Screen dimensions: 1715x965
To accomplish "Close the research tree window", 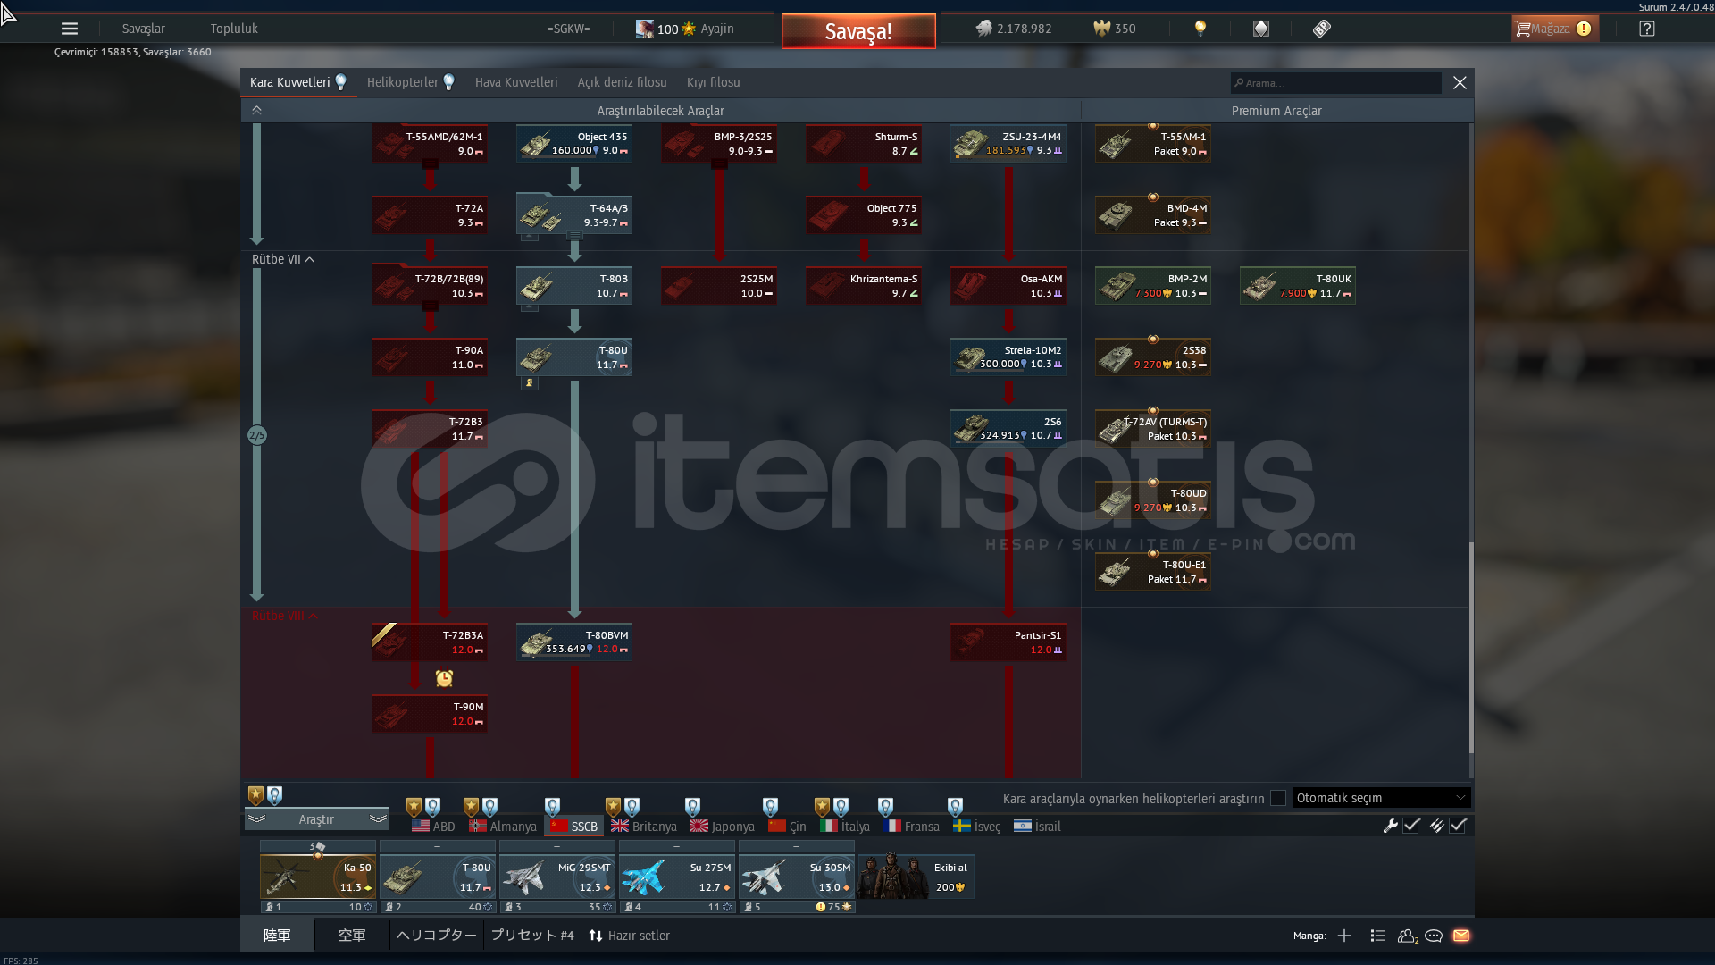I will click(x=1460, y=82).
